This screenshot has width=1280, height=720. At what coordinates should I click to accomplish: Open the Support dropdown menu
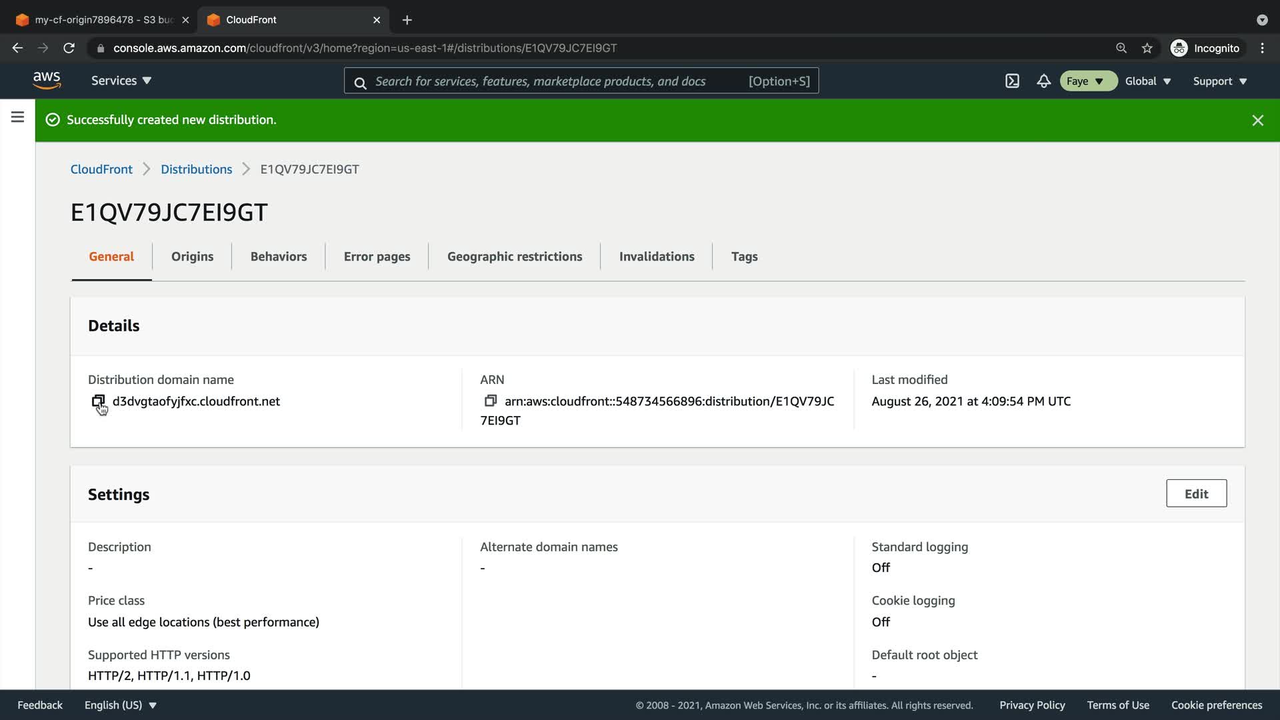(x=1219, y=81)
